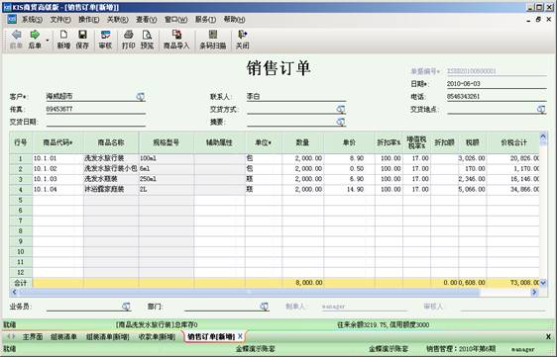Open lookup for 交货地点 field

(541, 109)
